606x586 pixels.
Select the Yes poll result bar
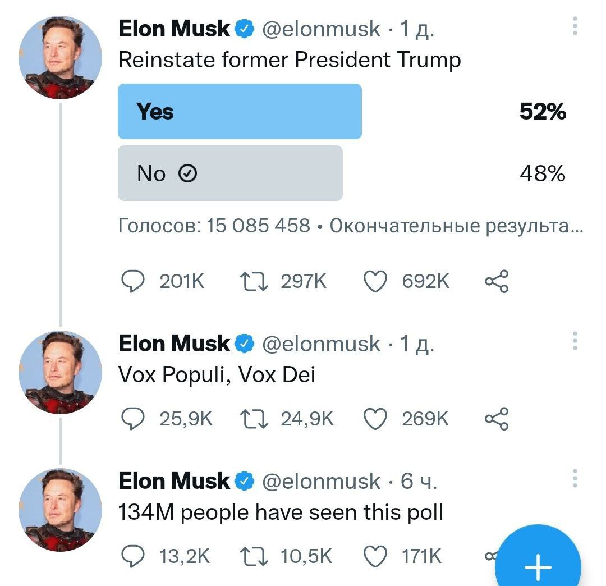click(x=240, y=111)
